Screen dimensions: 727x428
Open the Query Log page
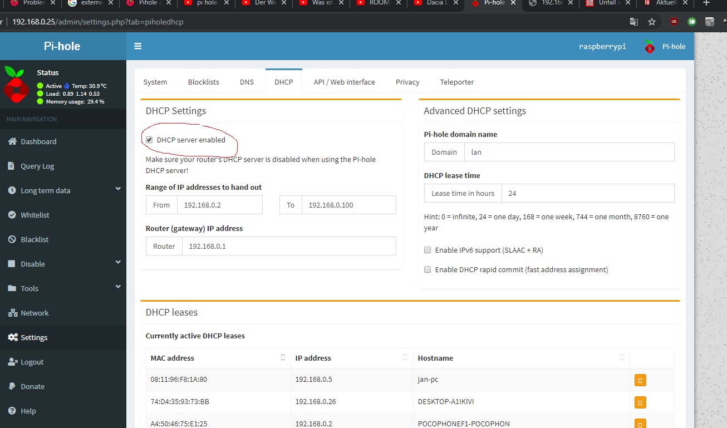(37, 166)
